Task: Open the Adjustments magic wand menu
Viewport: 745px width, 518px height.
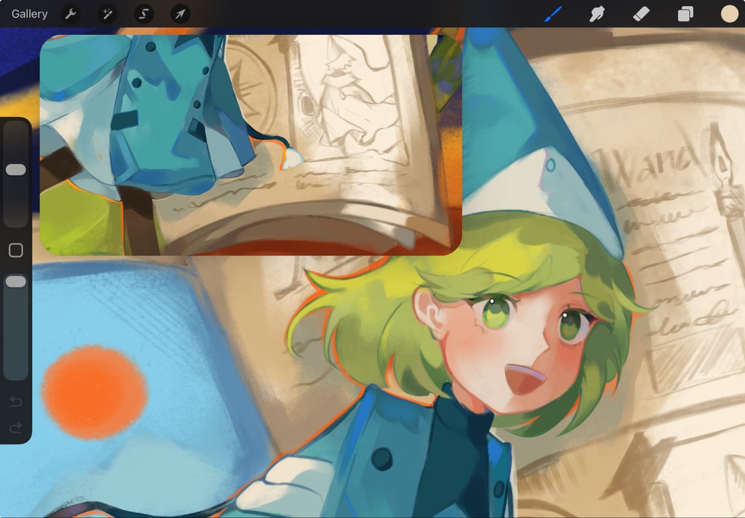Action: coord(107,14)
